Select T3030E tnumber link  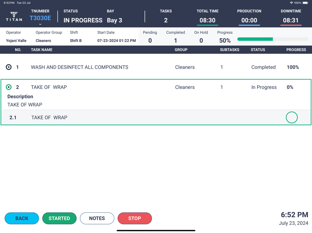pos(40,18)
